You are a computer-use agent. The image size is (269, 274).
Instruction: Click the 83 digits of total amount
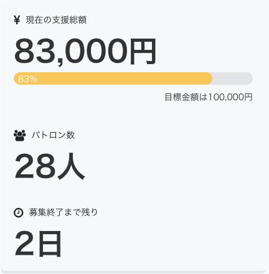tap(35, 52)
